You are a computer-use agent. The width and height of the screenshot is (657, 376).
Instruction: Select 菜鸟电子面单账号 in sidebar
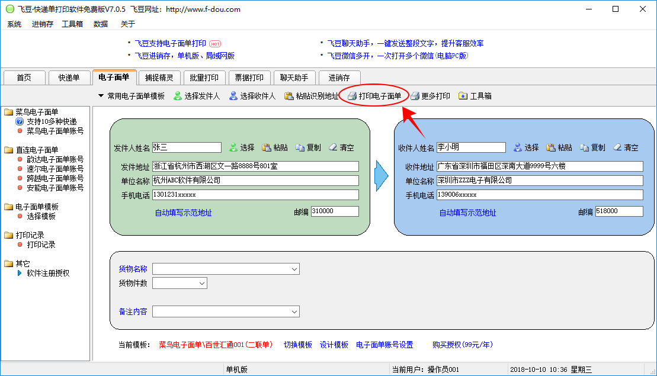click(x=55, y=131)
